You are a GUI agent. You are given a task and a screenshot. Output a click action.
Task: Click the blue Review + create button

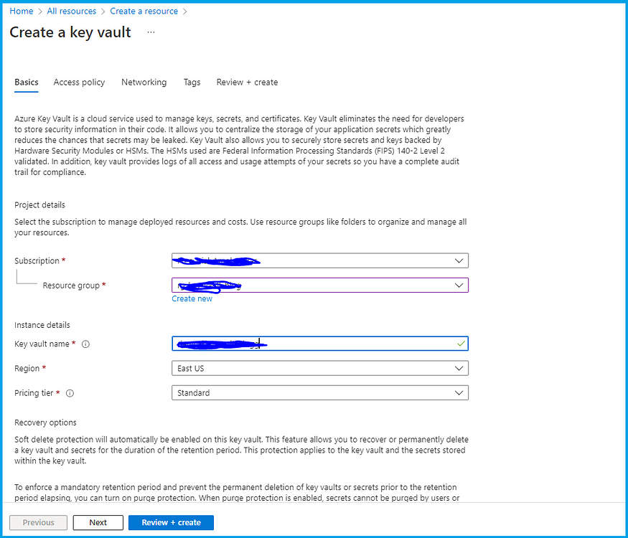171,522
